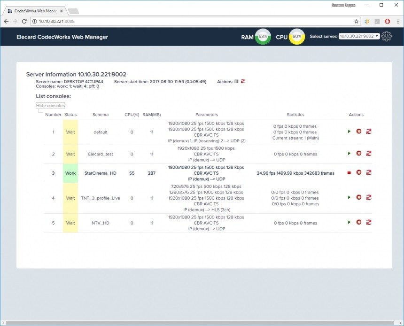
Task: Click the server icon beside Actions label
Action: pyautogui.click(x=237, y=81)
